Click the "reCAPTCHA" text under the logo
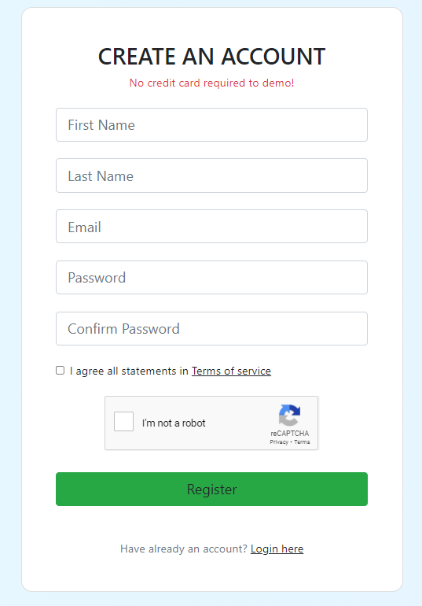Image resolution: width=422 pixels, height=606 pixels. tap(290, 433)
